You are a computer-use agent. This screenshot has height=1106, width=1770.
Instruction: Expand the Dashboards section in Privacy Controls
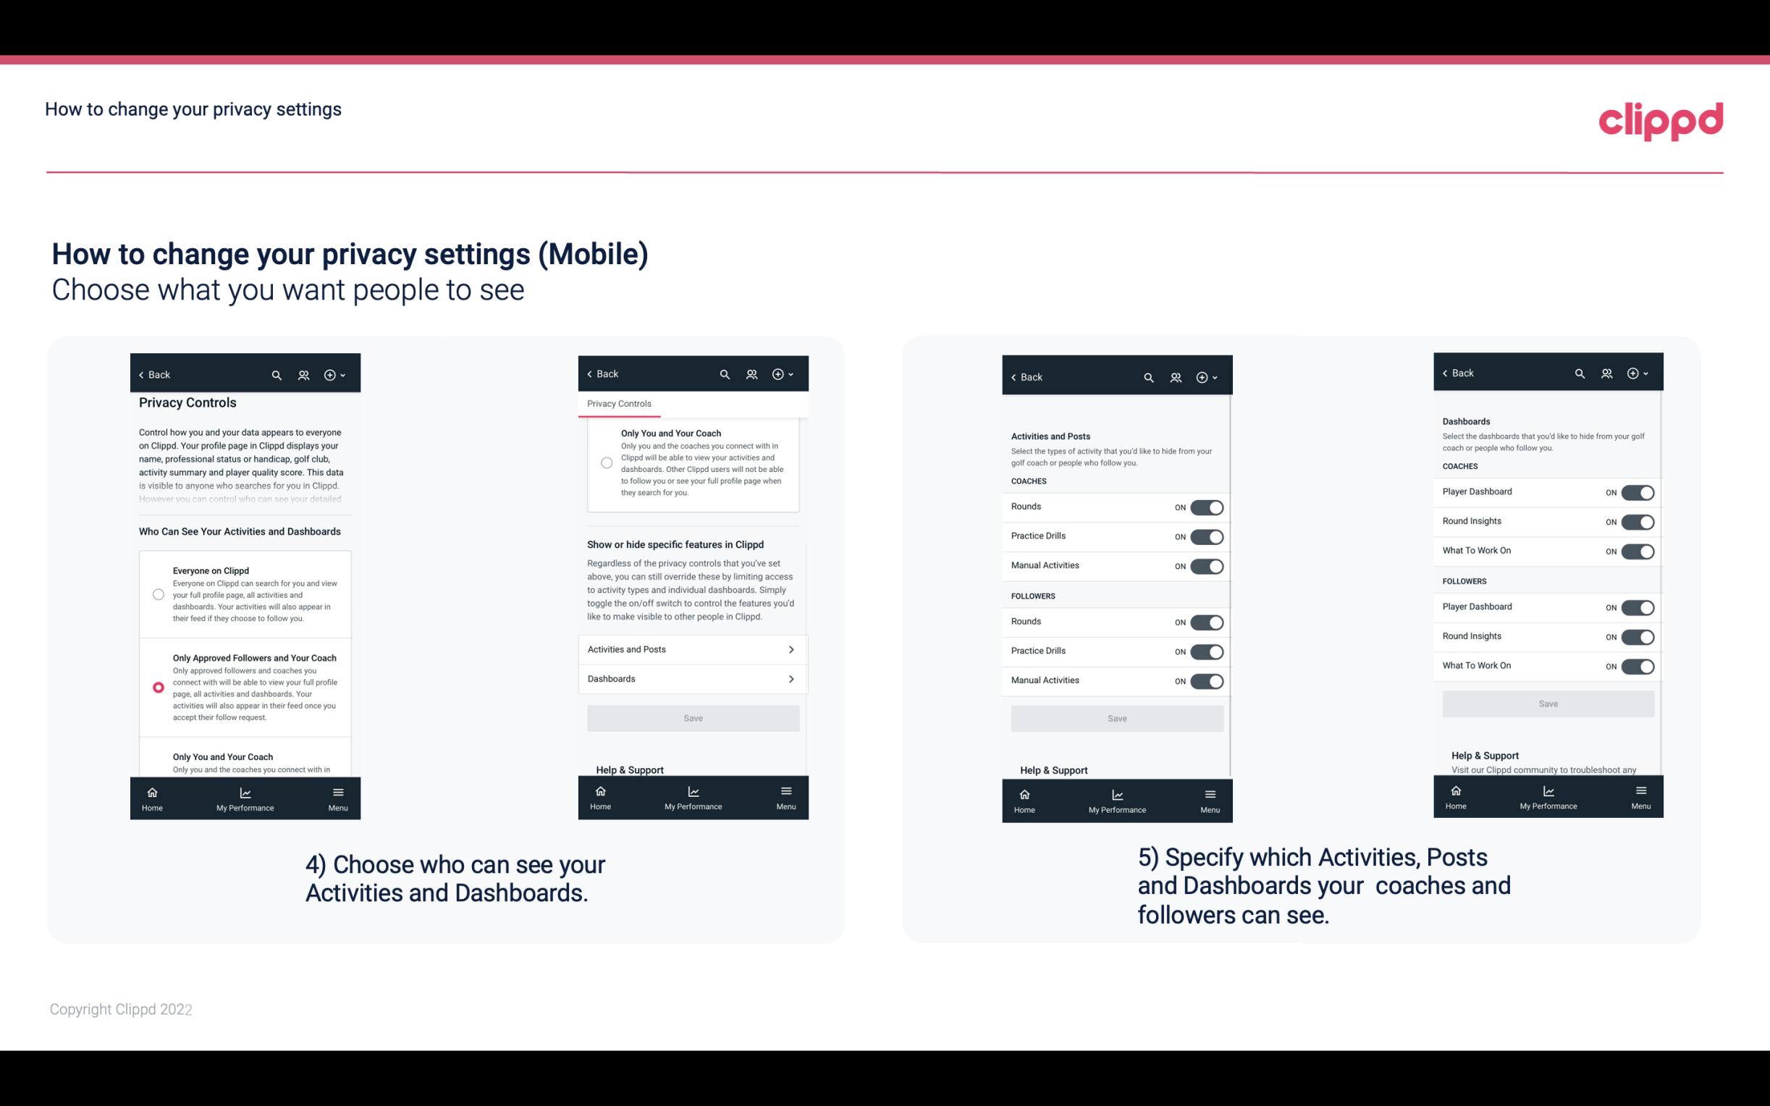692,678
